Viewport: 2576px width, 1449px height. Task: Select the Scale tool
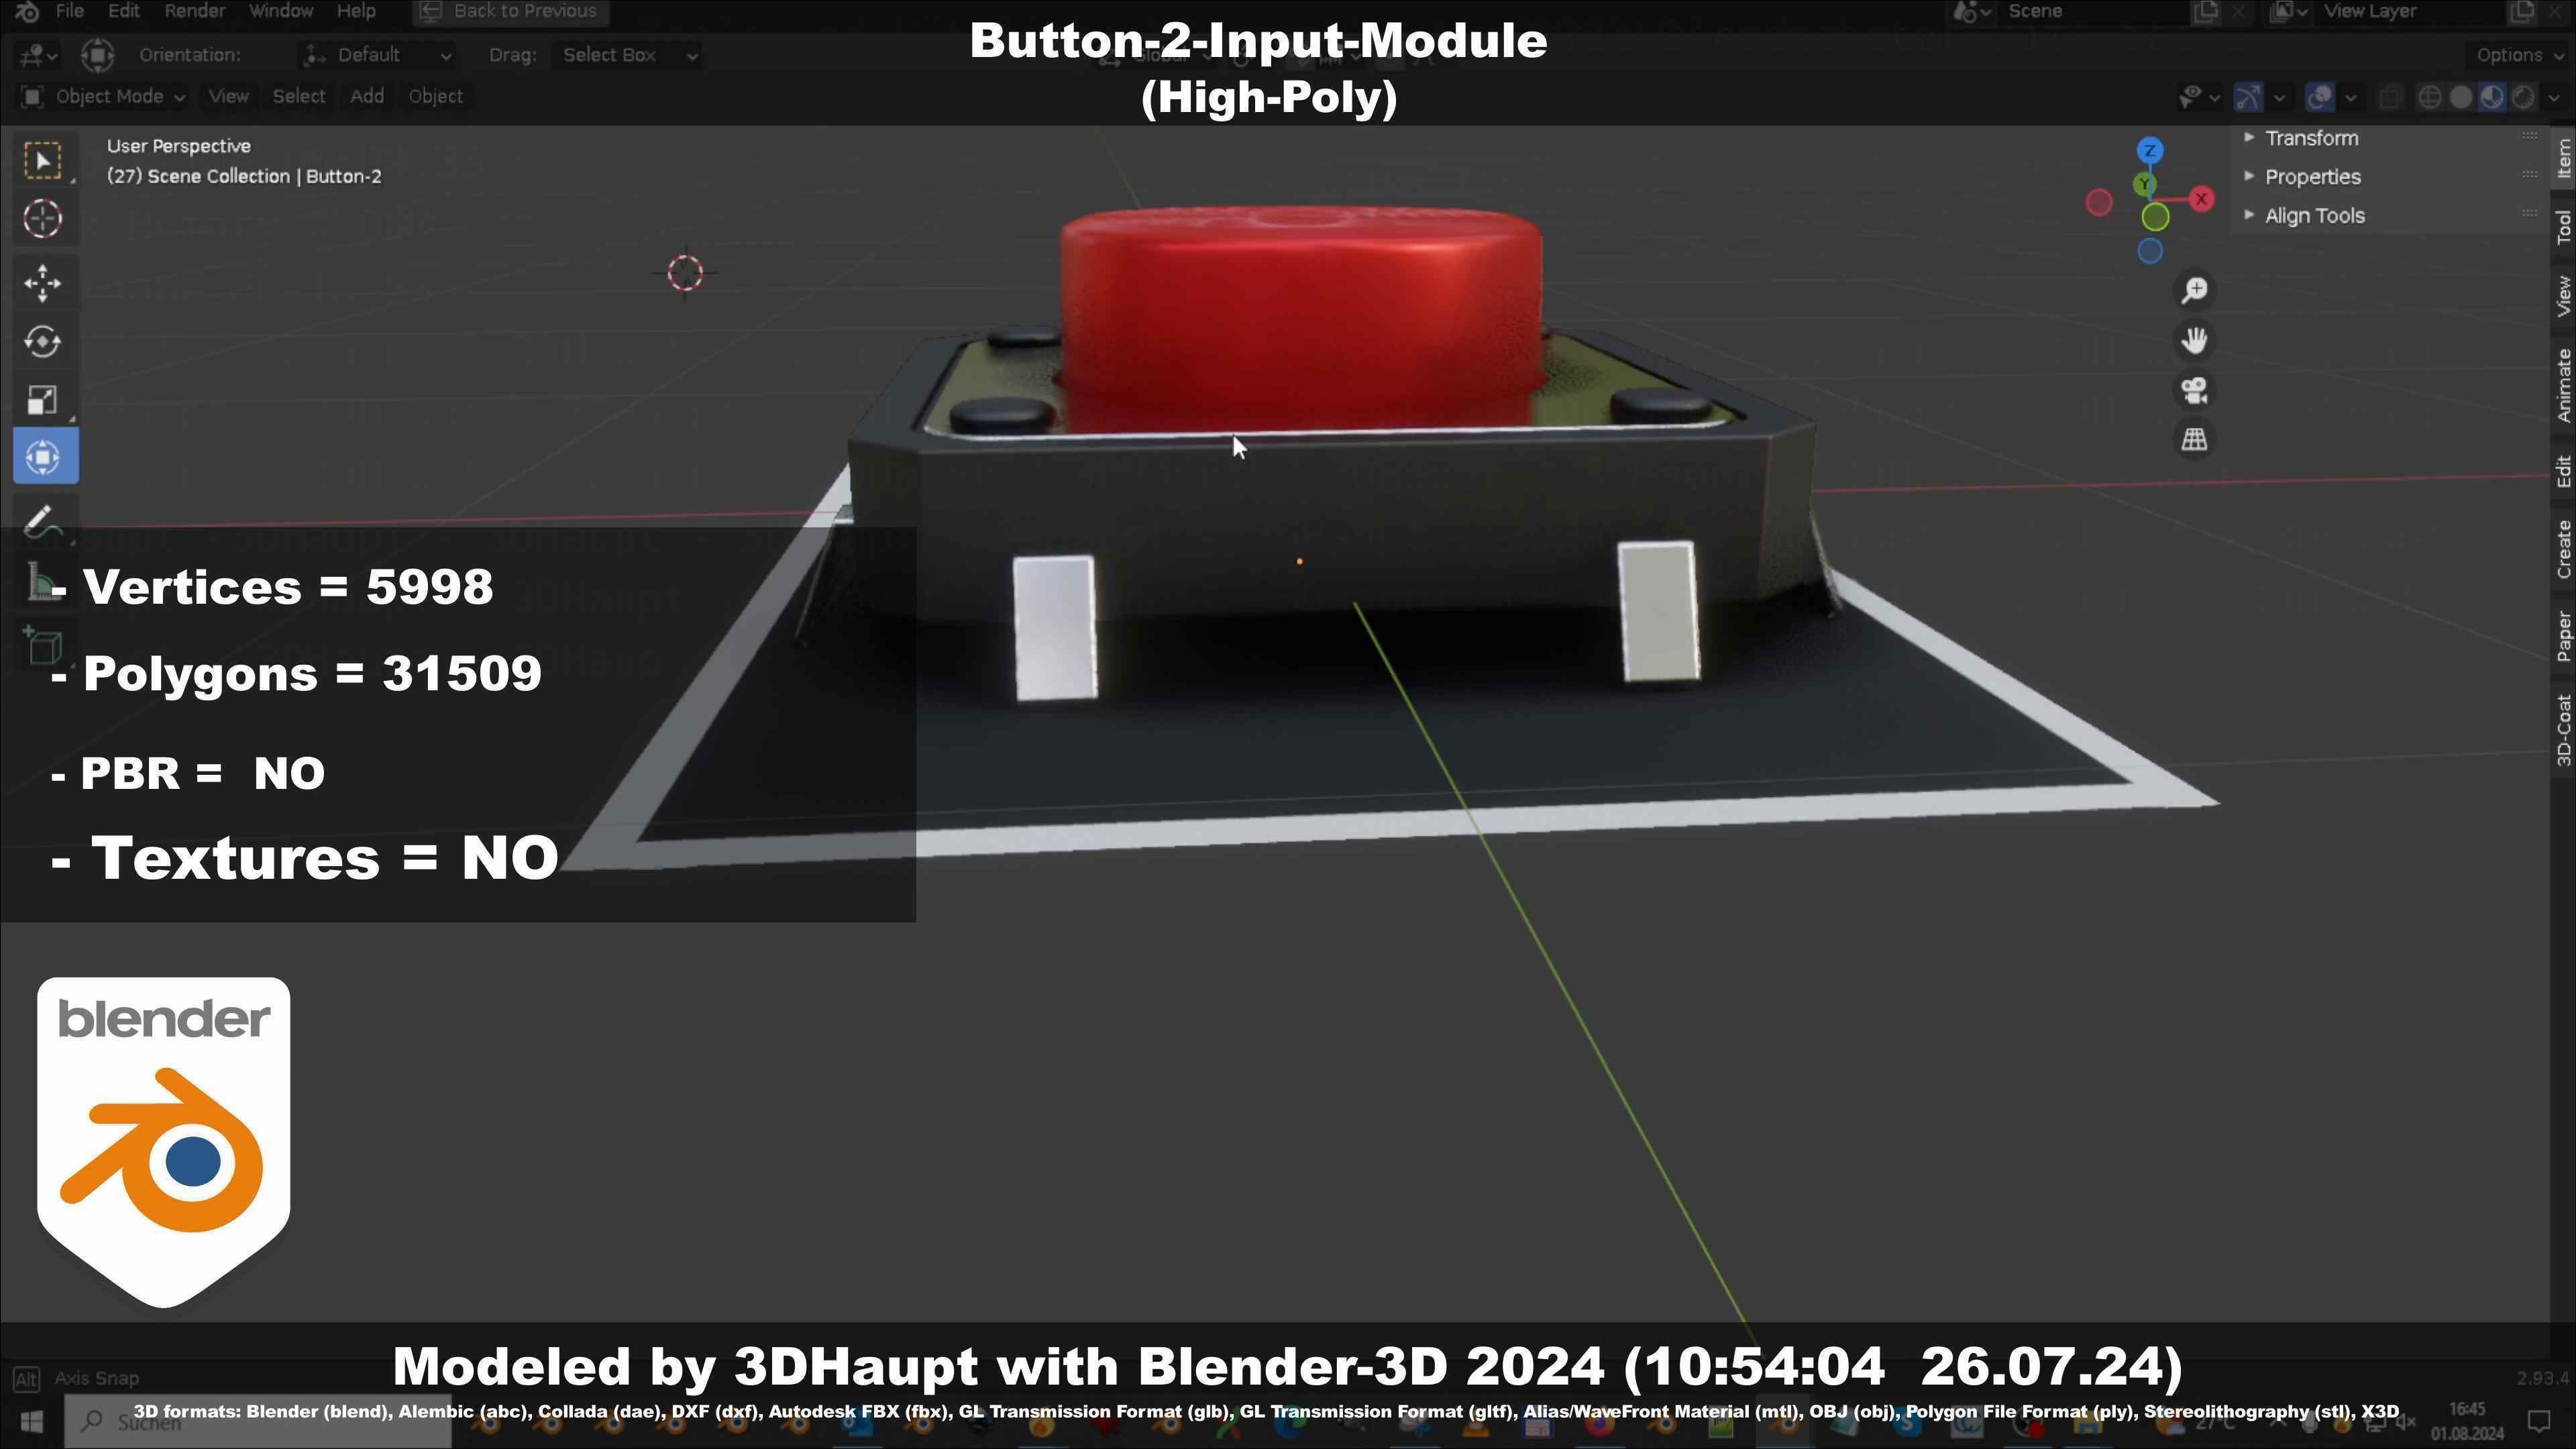pyautogui.click(x=43, y=400)
